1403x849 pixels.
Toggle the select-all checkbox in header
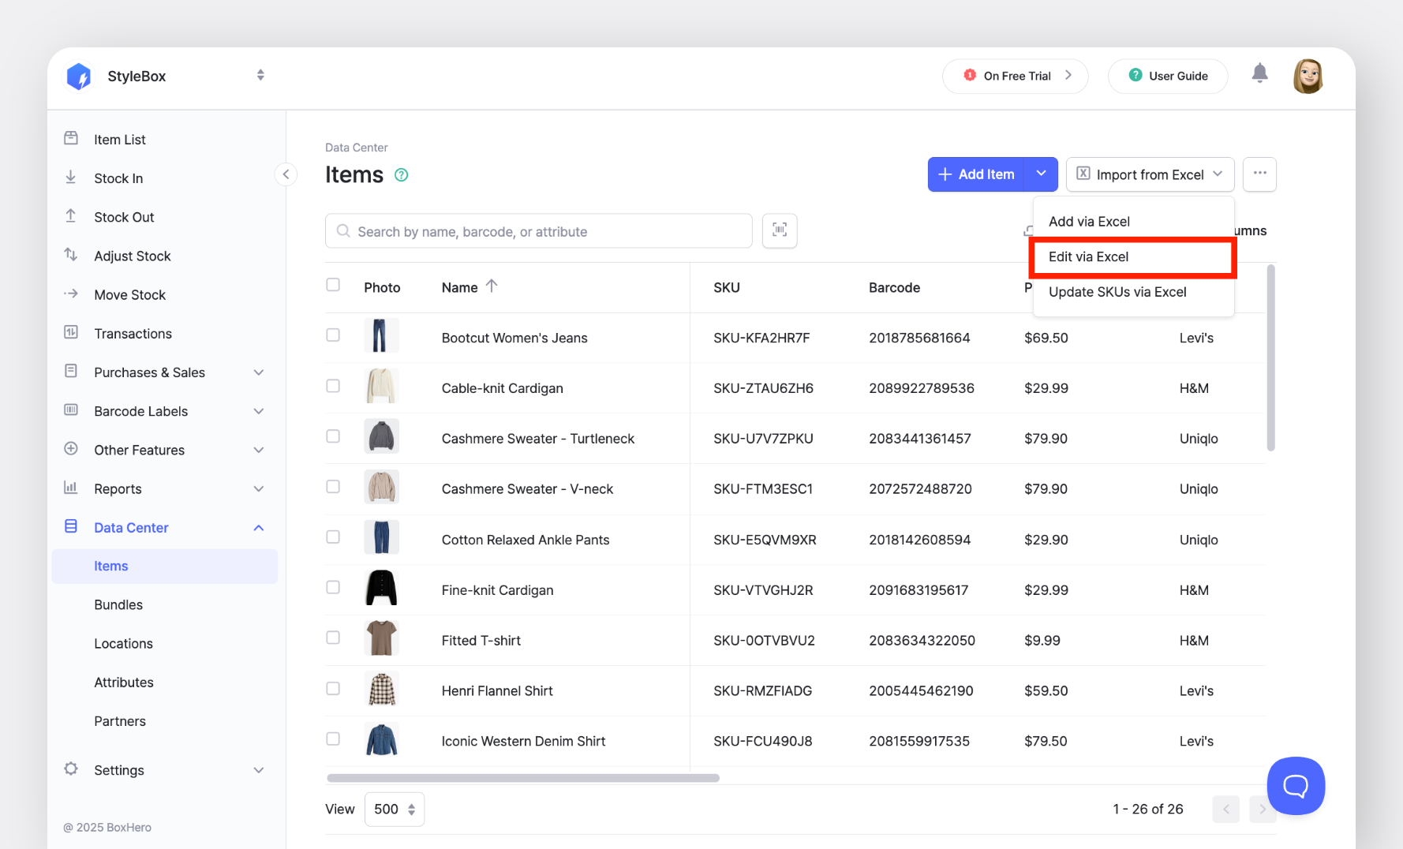(x=333, y=285)
